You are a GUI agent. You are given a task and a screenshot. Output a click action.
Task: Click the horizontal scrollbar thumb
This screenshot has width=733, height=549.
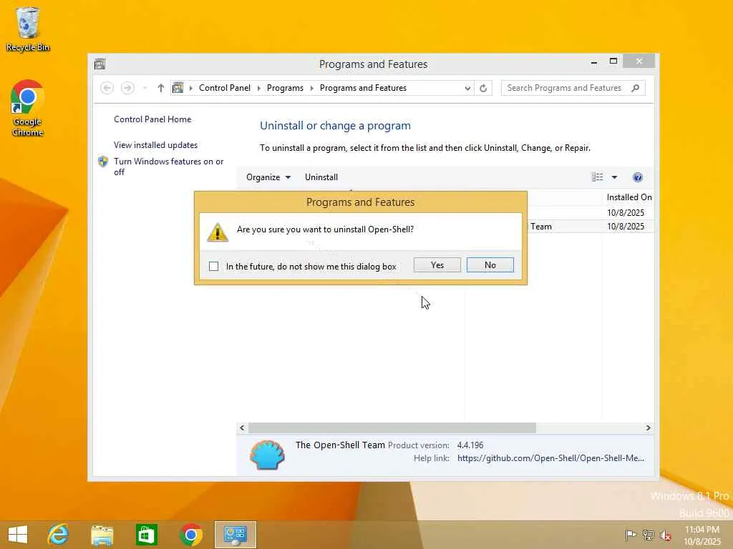click(x=392, y=427)
